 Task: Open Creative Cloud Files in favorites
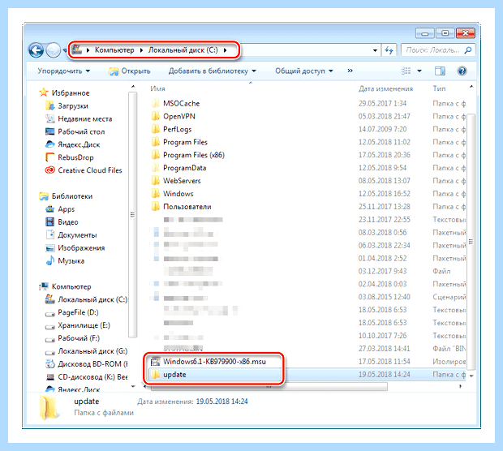coord(84,170)
